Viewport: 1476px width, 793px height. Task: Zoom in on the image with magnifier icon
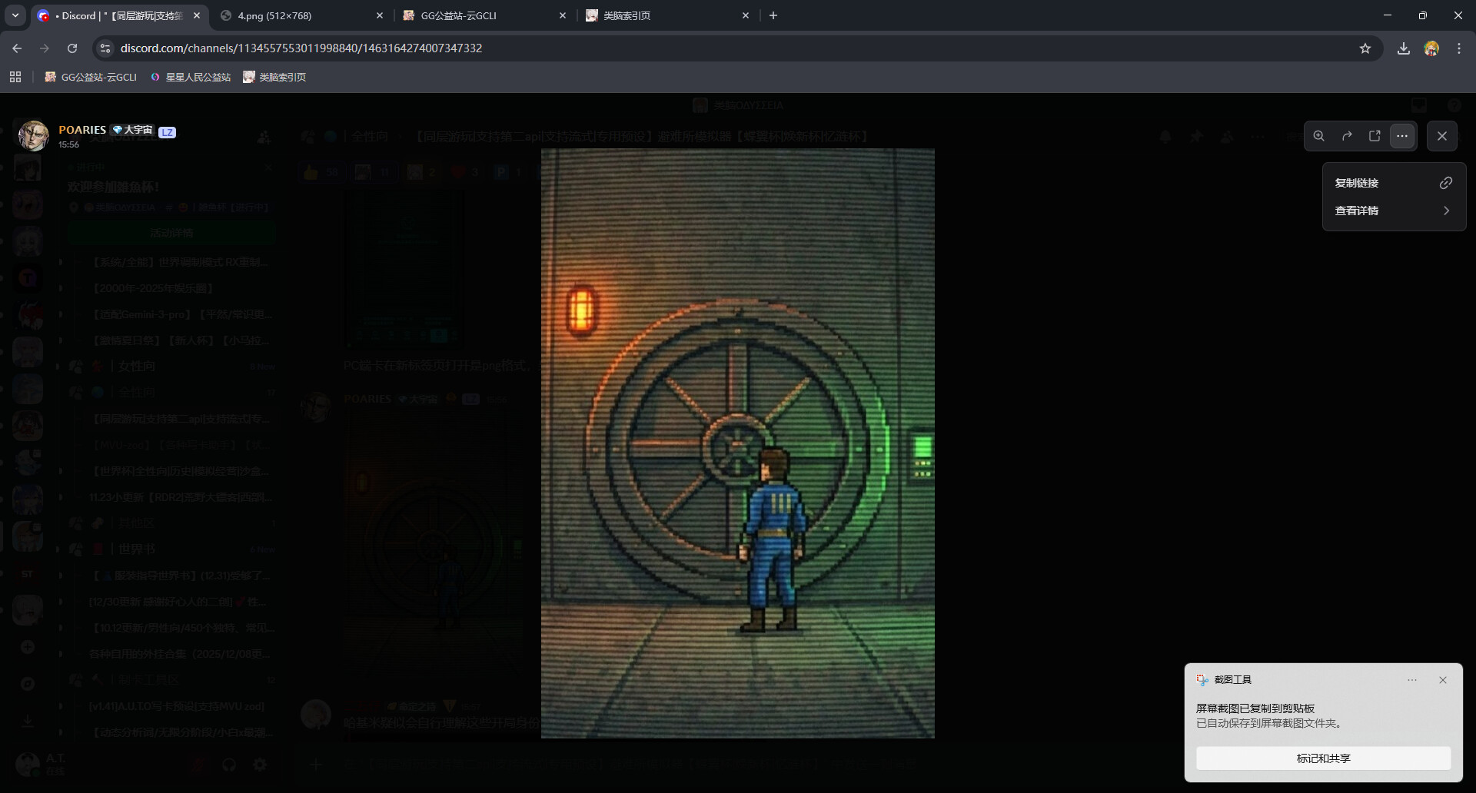pyautogui.click(x=1318, y=136)
